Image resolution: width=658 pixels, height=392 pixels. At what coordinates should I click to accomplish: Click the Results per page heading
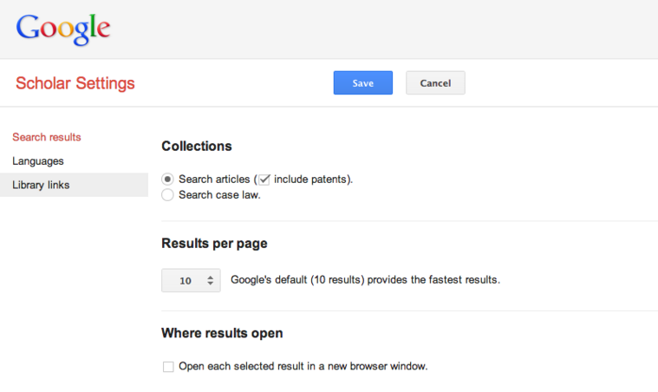pyautogui.click(x=214, y=244)
